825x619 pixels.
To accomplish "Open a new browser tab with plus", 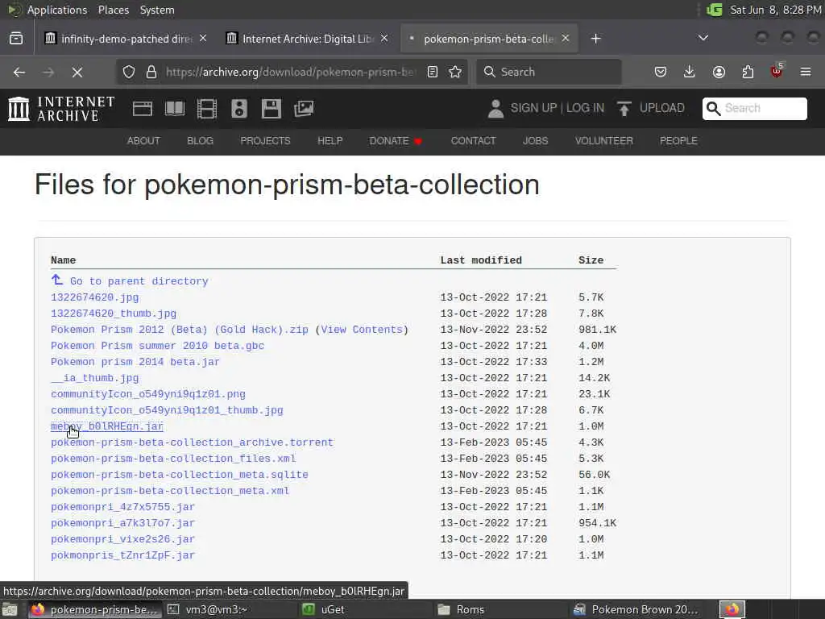I will coord(595,39).
